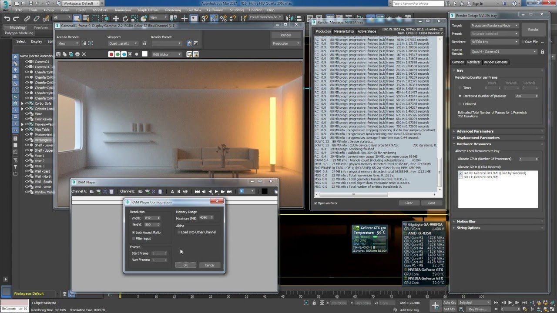The width and height of the screenshot is (557, 313).
Task: Select Wall - East in scene explorer
Action: click(x=42, y=171)
